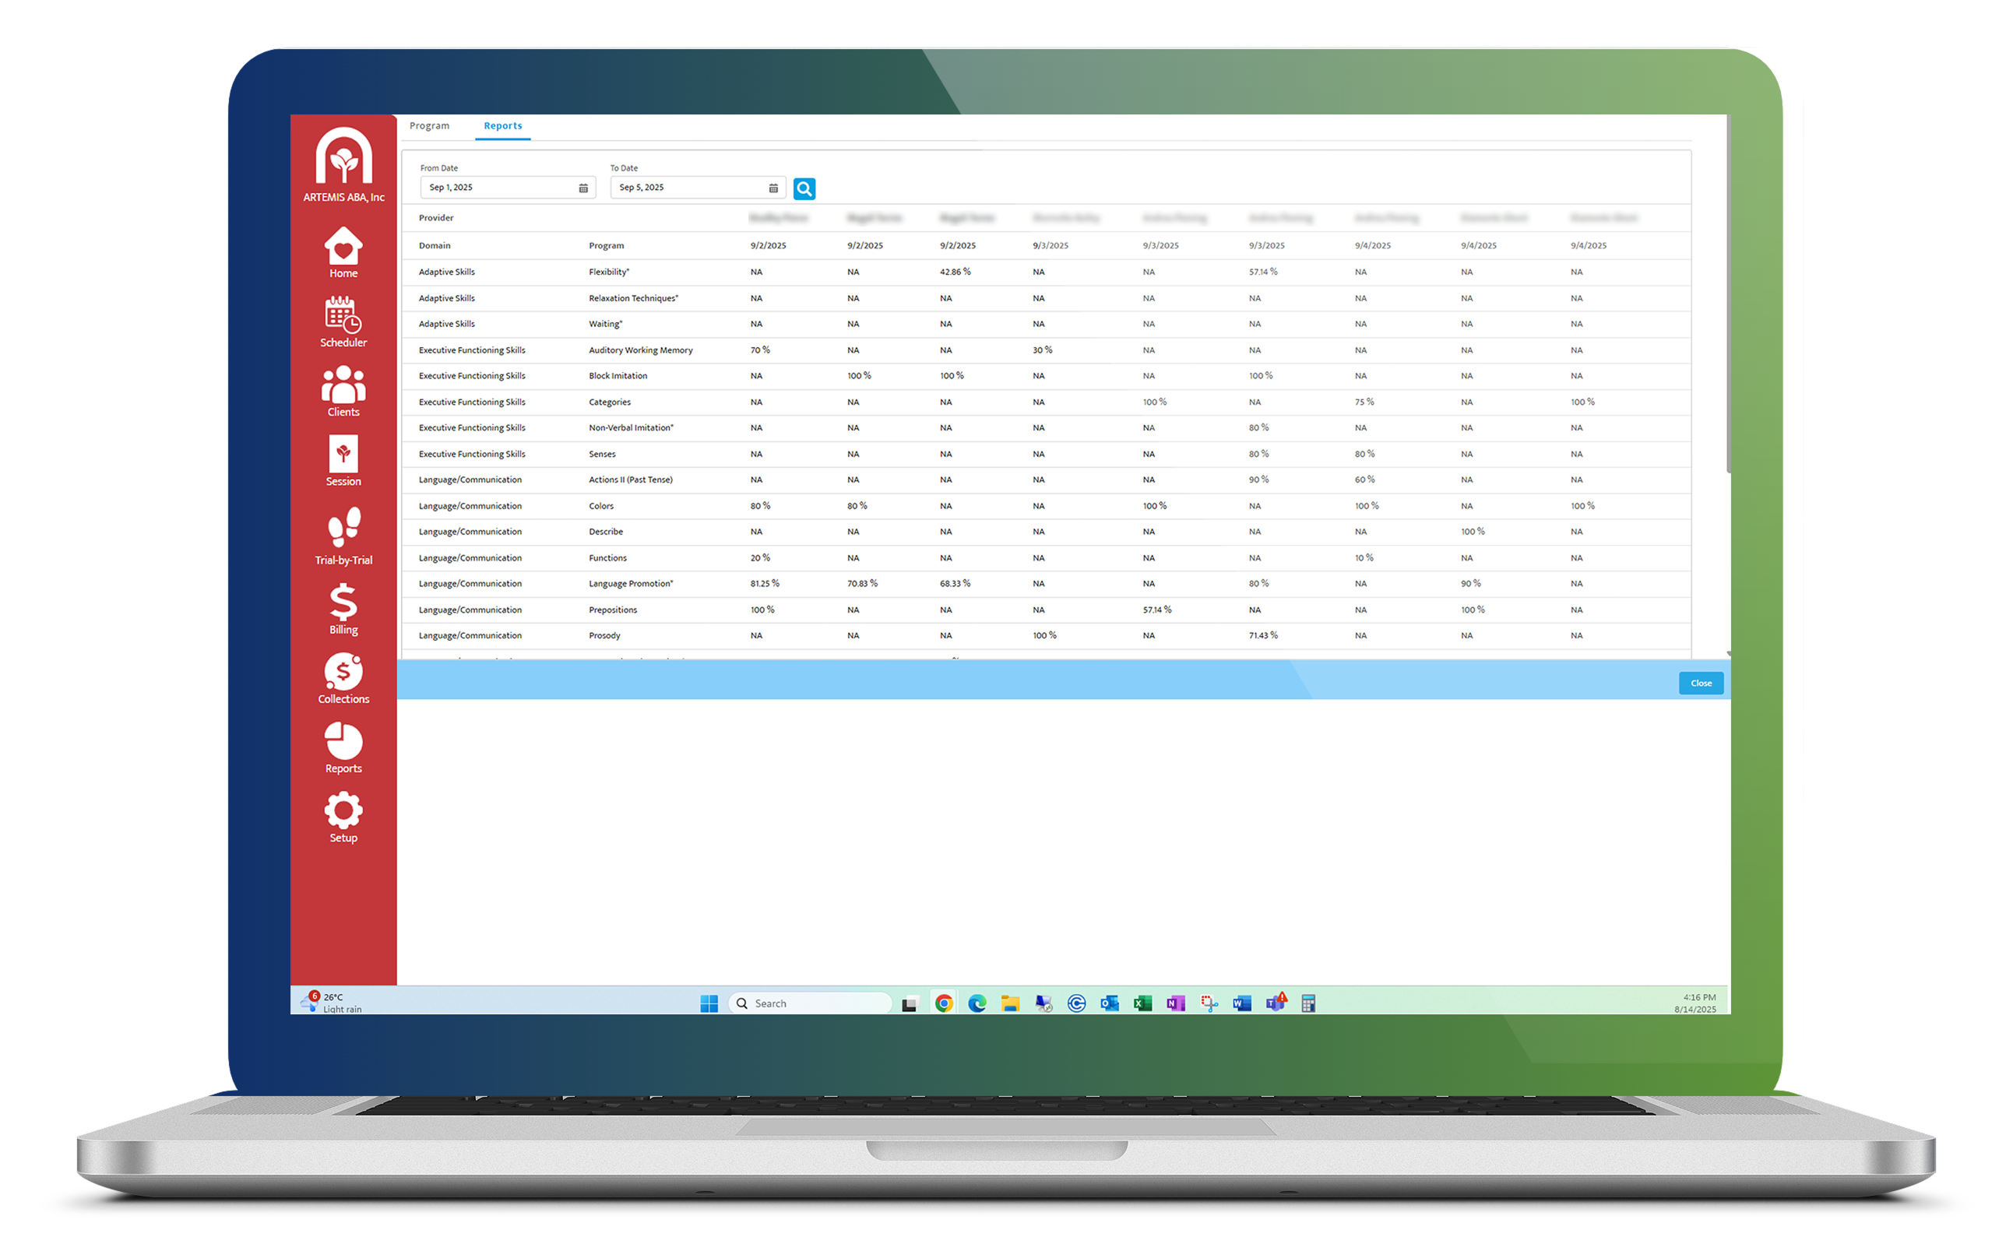Click the 20 % value in Functions row
2013x1251 pixels.
coord(761,559)
